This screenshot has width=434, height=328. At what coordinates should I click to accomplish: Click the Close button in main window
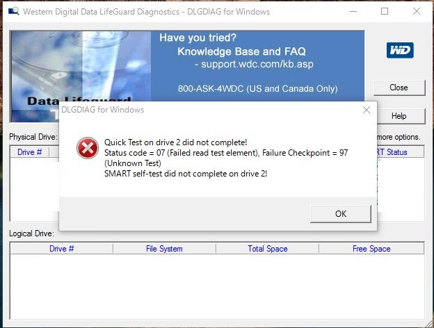point(399,88)
